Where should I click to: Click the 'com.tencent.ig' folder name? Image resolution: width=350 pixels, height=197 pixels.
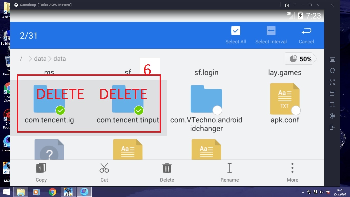pos(49,120)
